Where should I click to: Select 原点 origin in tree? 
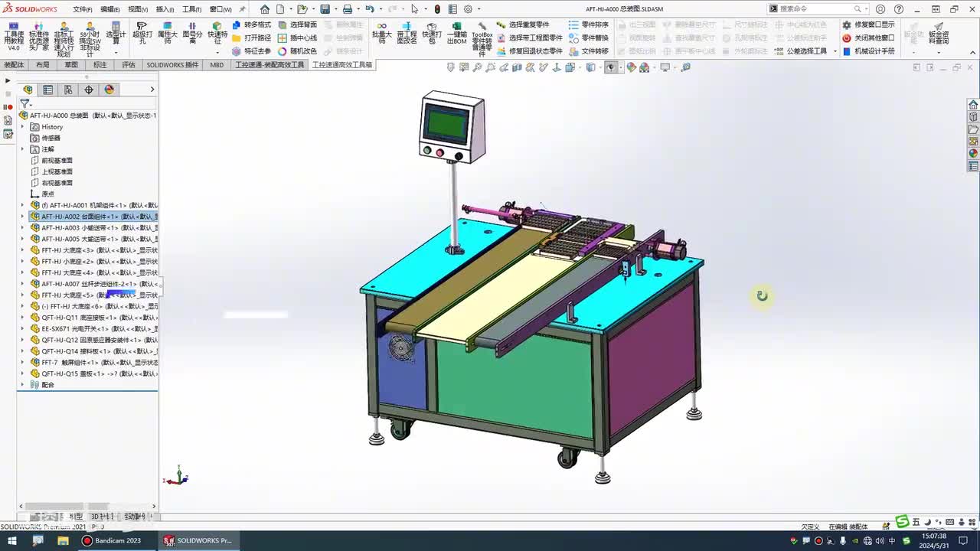(x=42, y=194)
